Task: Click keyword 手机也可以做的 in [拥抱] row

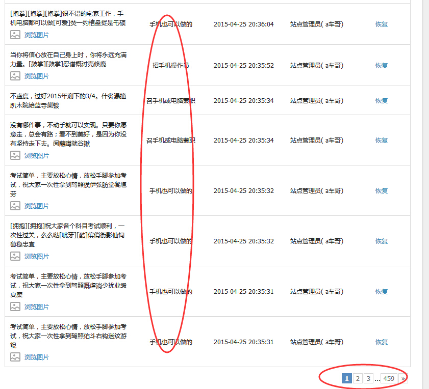Action: pyautogui.click(x=171, y=241)
